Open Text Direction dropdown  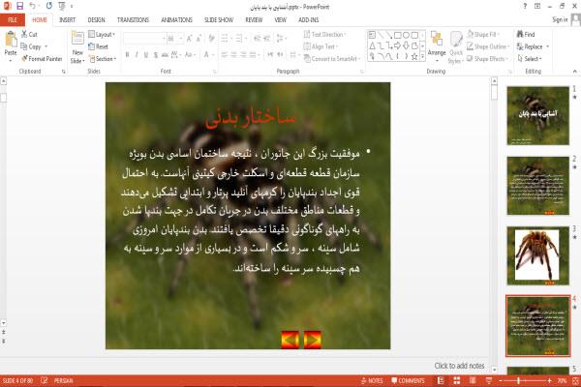325,35
